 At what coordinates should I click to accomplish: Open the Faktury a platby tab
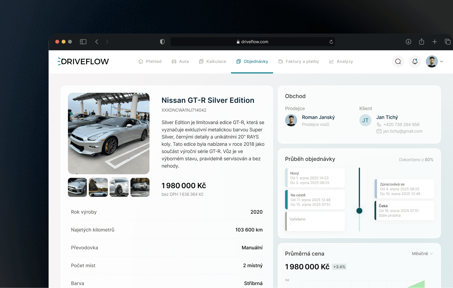(x=299, y=62)
